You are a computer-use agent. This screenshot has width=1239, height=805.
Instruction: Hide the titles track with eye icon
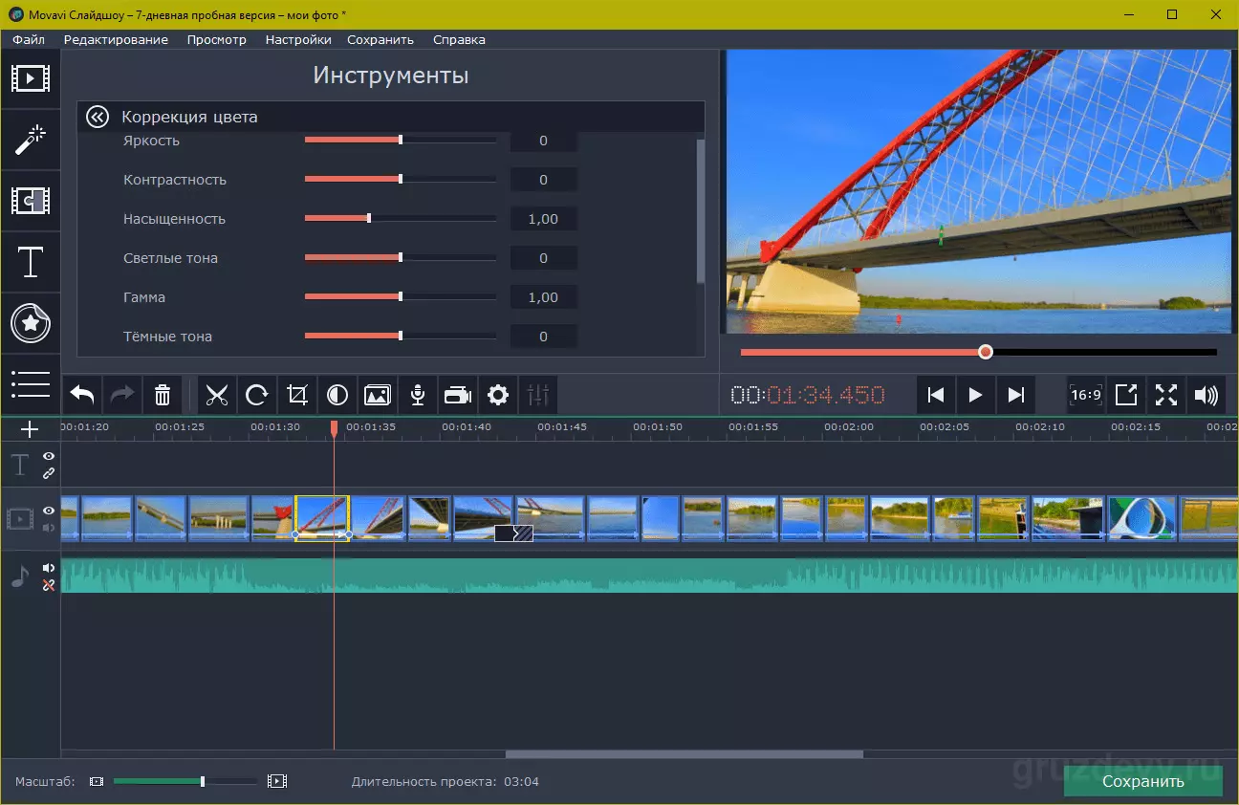coord(49,457)
